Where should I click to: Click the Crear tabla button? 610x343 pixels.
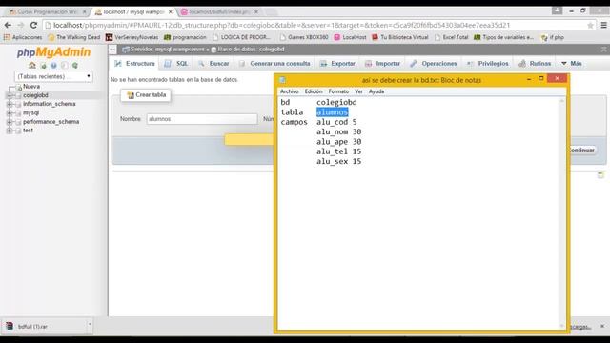146,95
